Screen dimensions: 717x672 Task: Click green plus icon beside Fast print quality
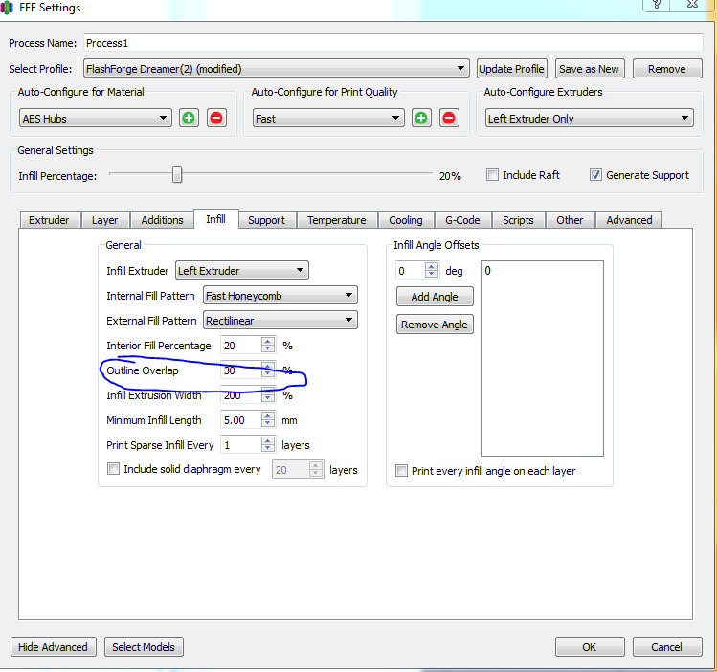[x=421, y=118]
